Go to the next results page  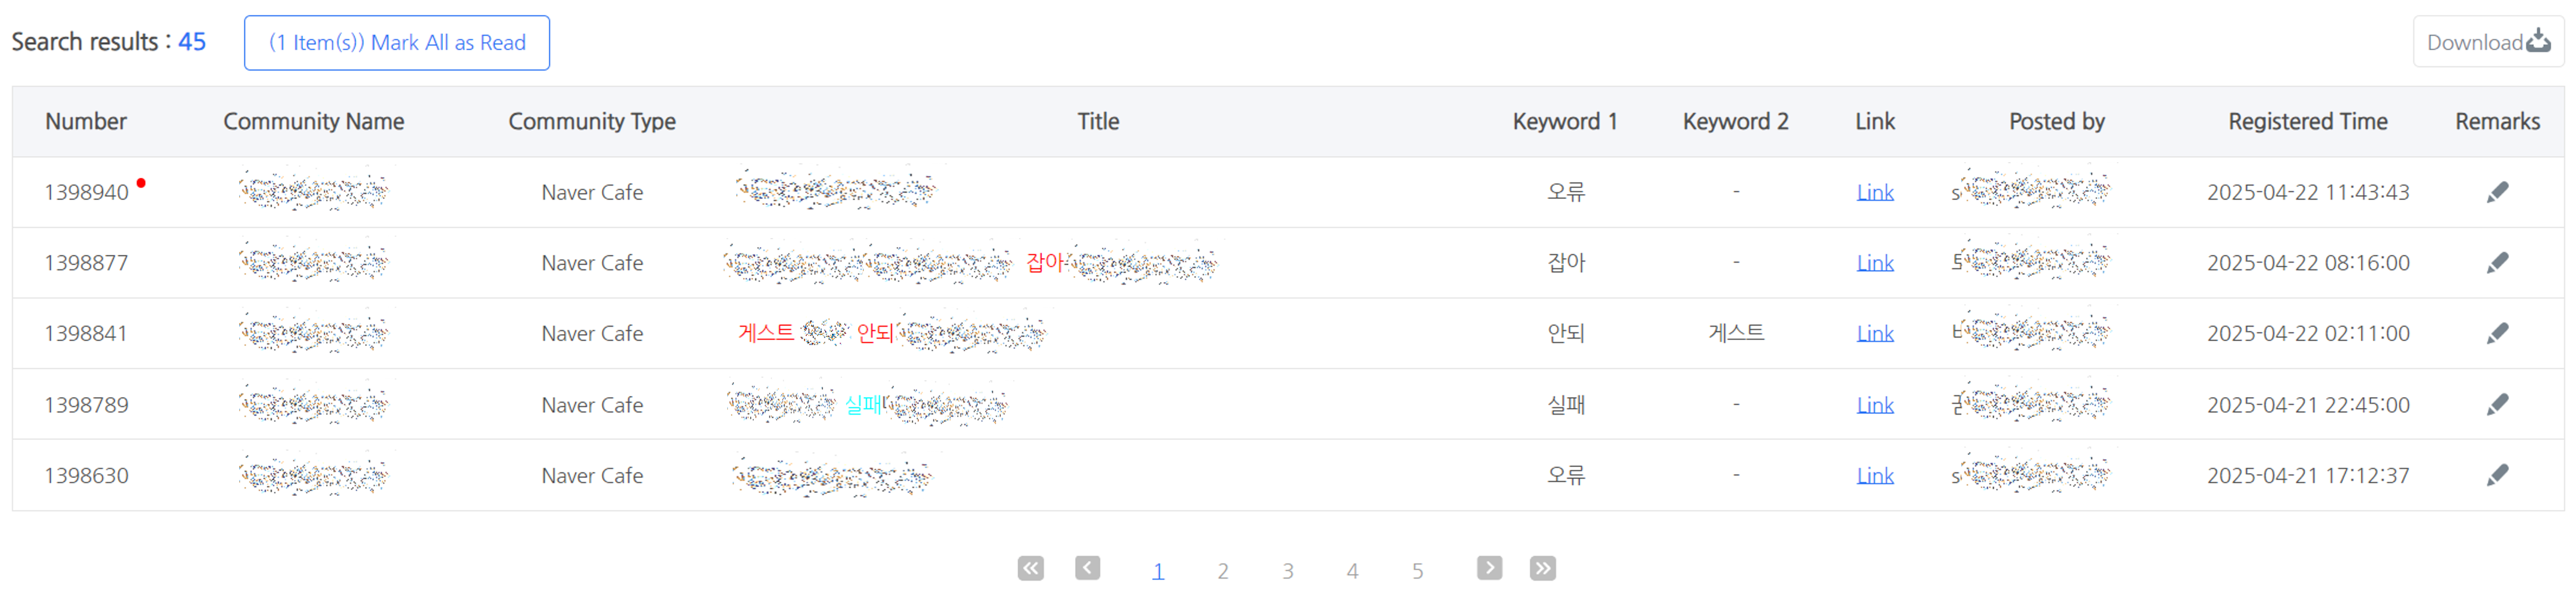pos(1489,569)
